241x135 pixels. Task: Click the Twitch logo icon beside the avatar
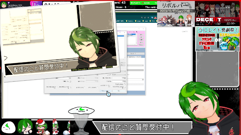click(x=9, y=3)
